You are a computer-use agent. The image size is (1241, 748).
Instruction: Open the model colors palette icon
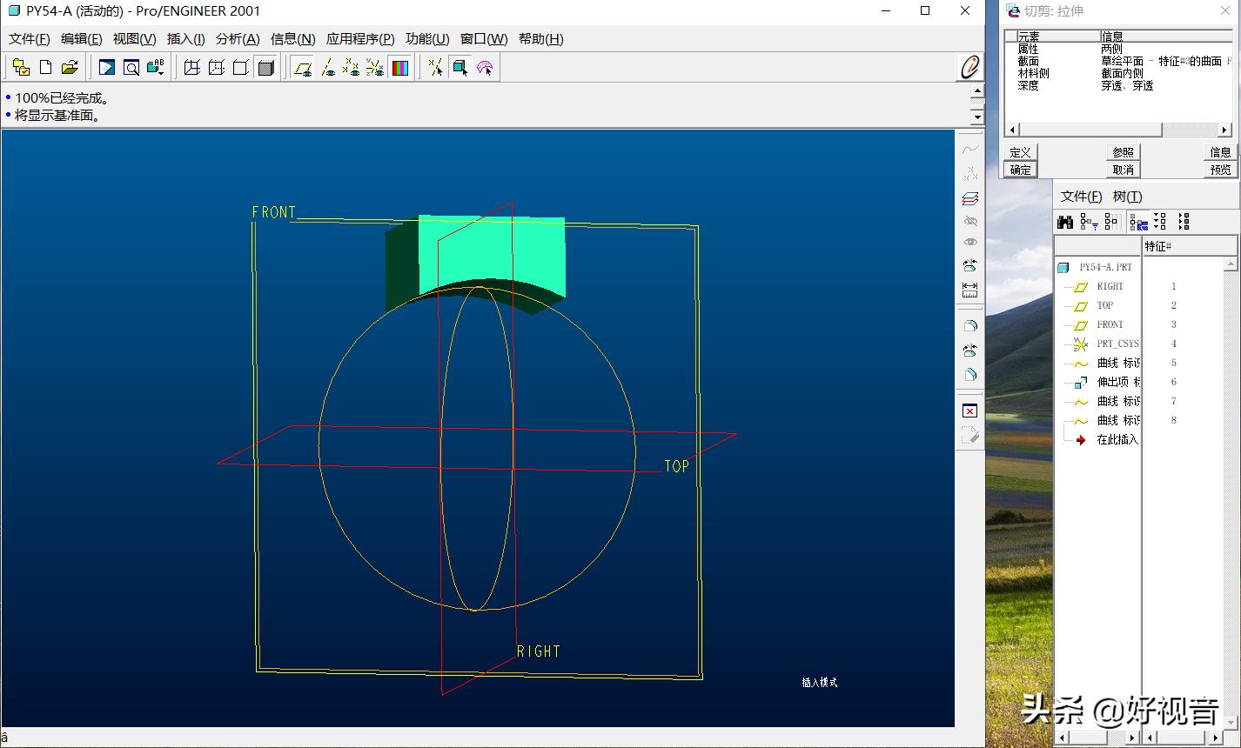400,67
